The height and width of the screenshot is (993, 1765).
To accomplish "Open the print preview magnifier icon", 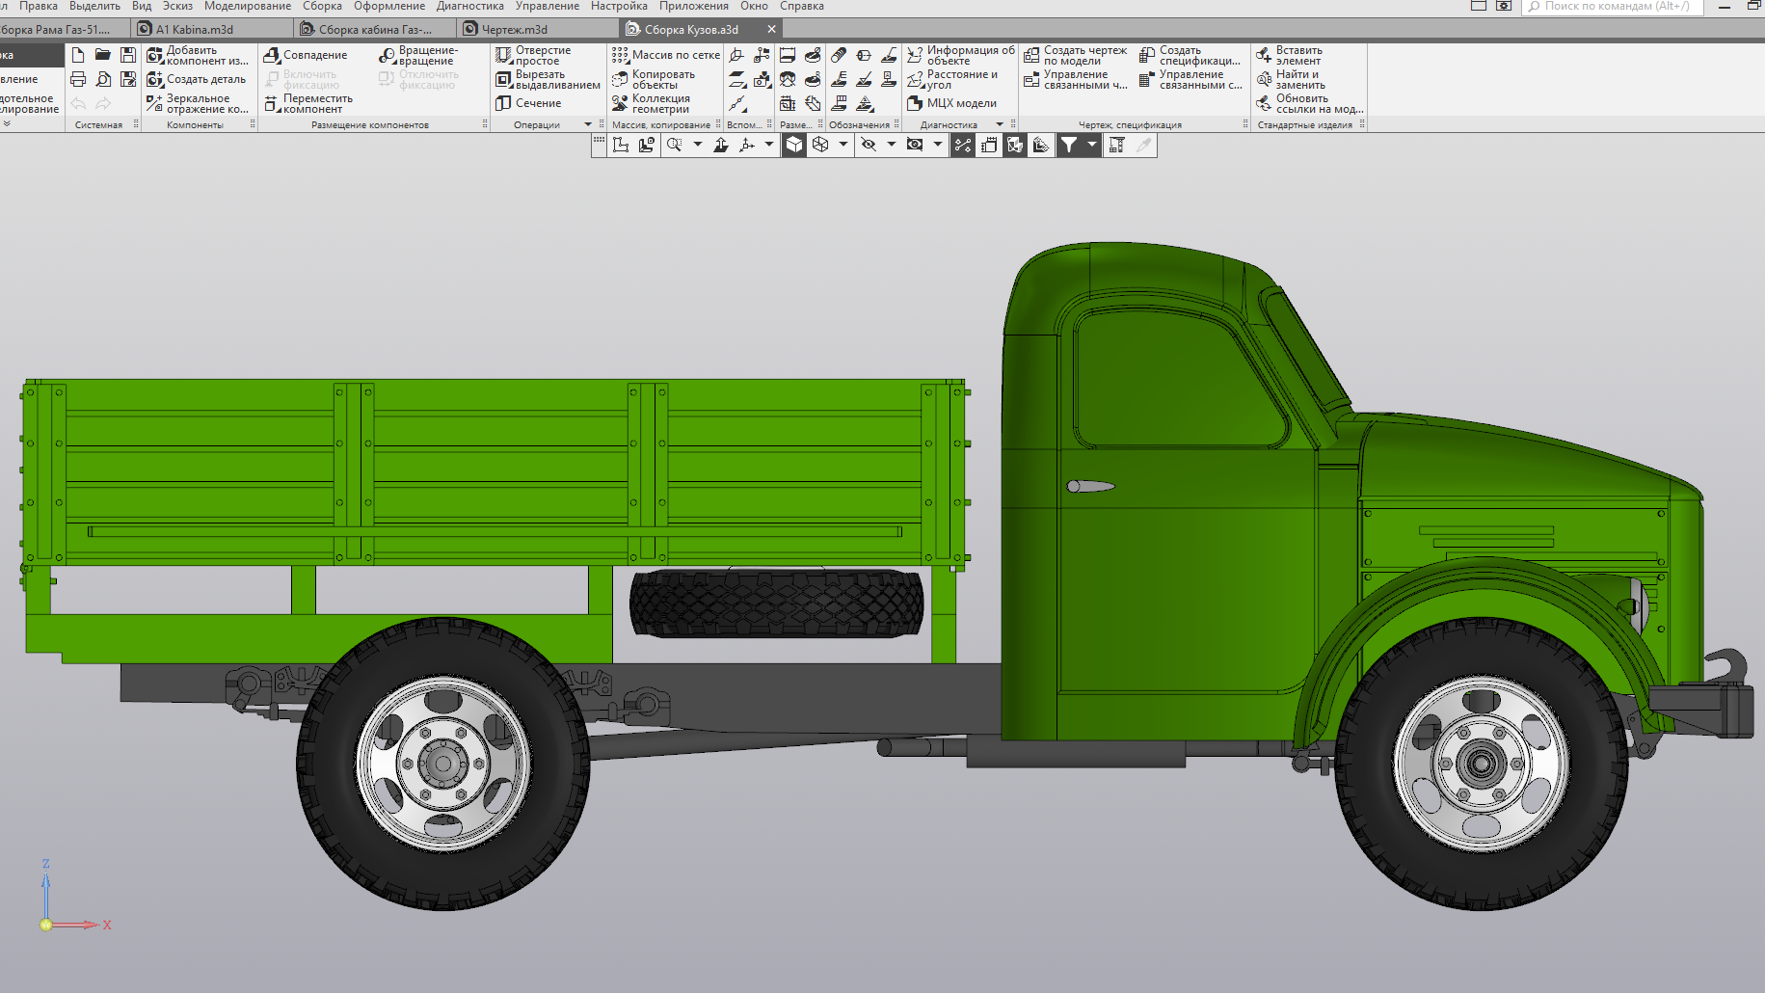I will [x=103, y=79].
